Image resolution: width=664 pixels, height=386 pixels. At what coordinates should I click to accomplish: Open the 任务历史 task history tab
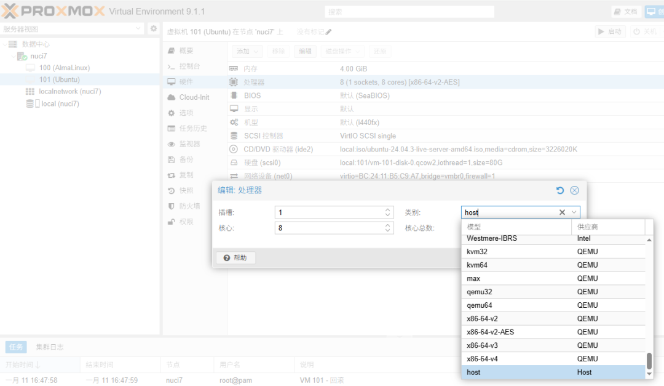192,129
